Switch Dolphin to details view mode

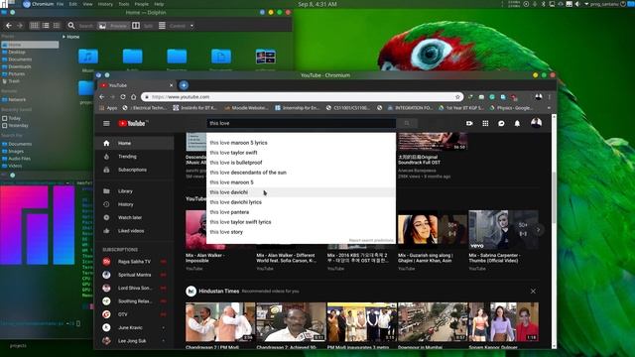[57, 26]
